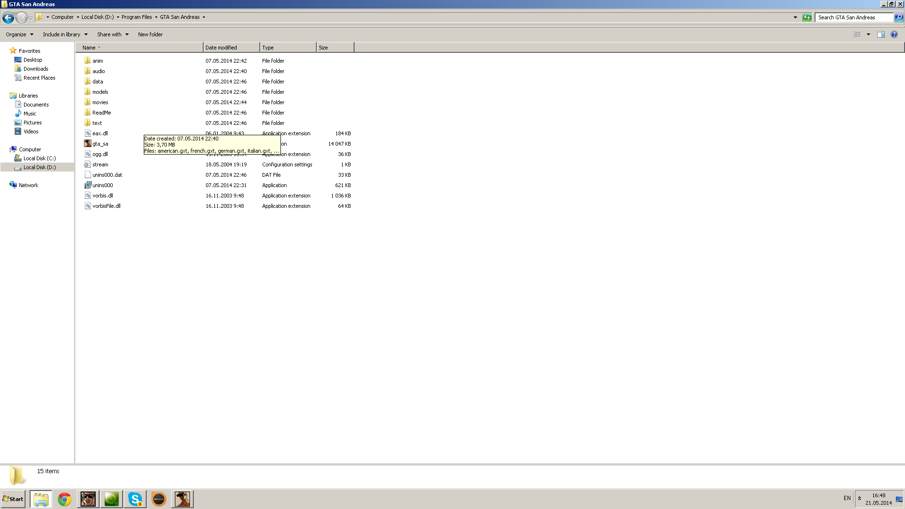Select the data folder
The width and height of the screenshot is (905, 509).
pyautogui.click(x=98, y=82)
